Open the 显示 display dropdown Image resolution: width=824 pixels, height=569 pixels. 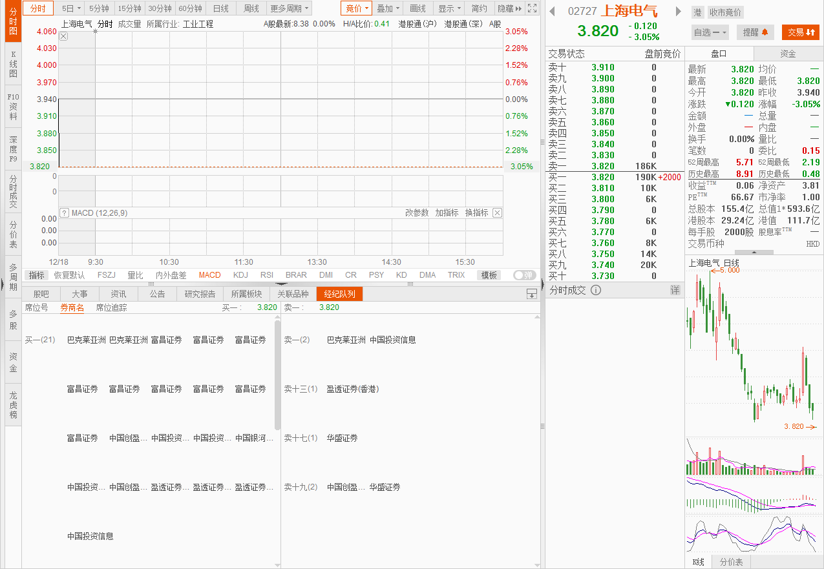pyautogui.click(x=449, y=8)
